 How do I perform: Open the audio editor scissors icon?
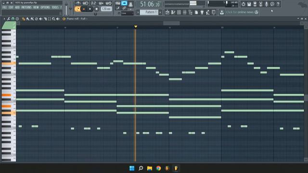(x=261, y=4)
